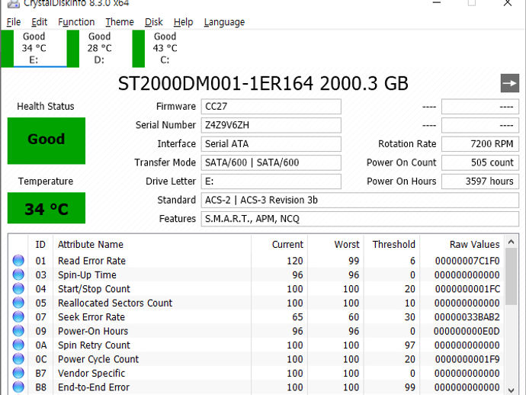Viewport: 526px width, 395px height.
Task: Click the Transfer Mode field
Action: [271, 162]
